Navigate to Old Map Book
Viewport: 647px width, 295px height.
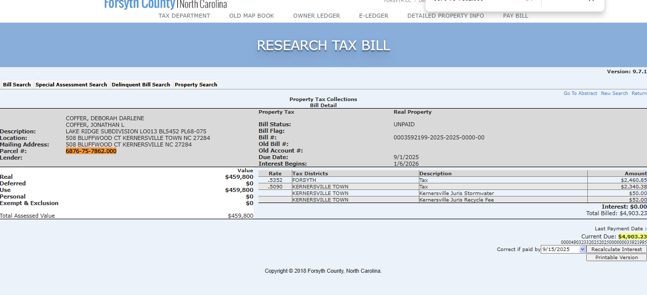tap(251, 16)
